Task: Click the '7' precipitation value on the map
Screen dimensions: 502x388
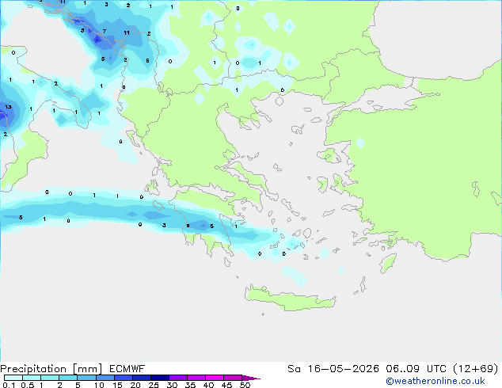Action: [105, 32]
